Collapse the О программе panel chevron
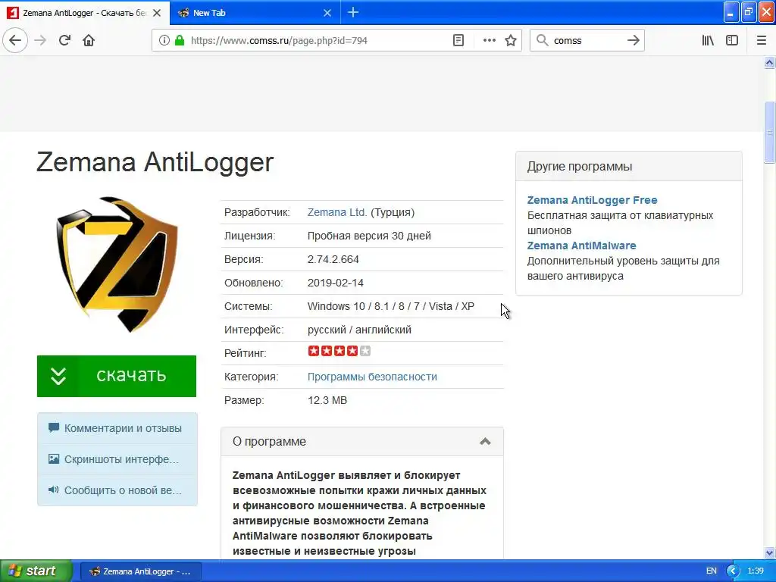776x582 pixels. (x=485, y=442)
